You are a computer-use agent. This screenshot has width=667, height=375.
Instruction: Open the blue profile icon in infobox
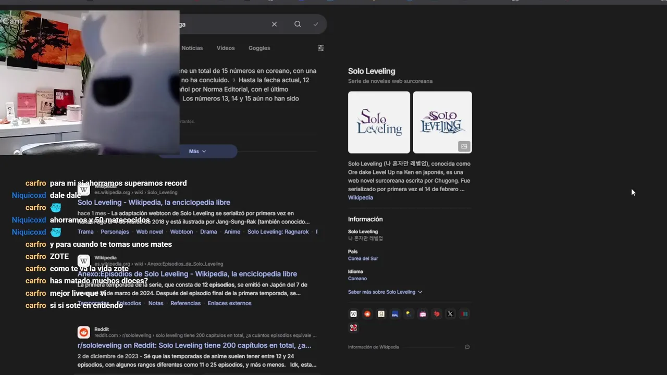[x=395, y=314]
